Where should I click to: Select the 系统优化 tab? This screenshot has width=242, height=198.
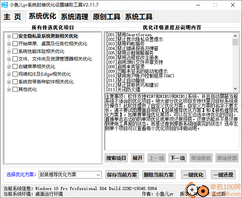click(42, 16)
